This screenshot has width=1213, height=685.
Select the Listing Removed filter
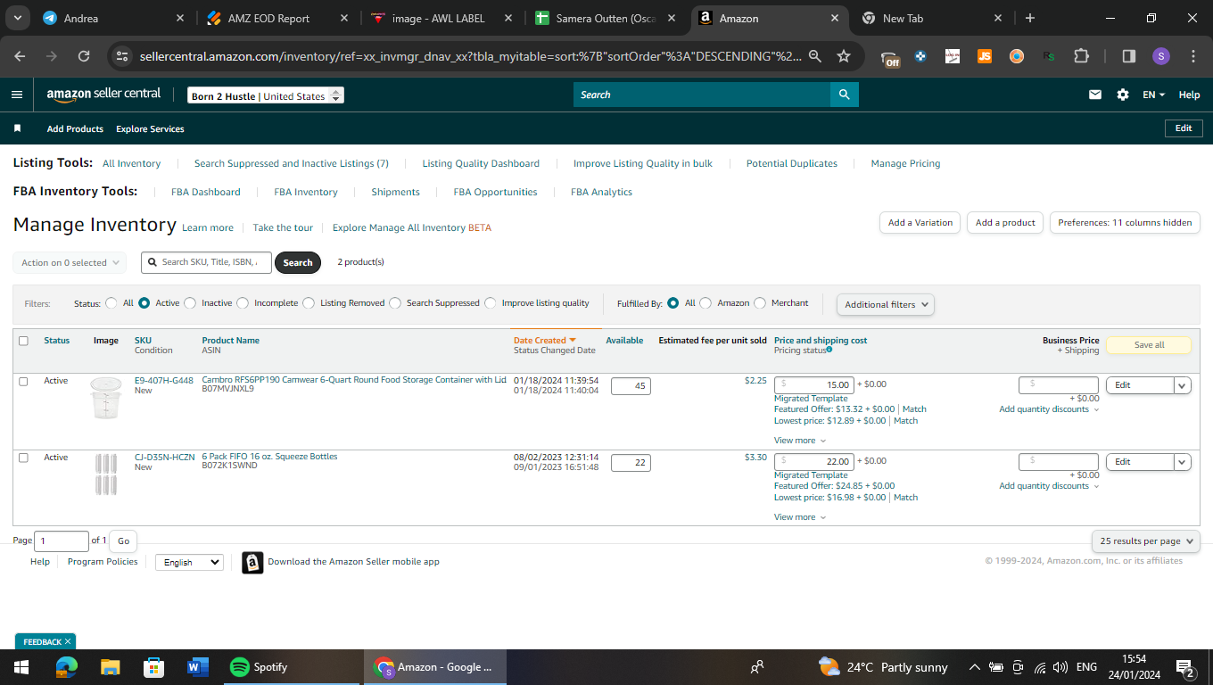pos(309,303)
